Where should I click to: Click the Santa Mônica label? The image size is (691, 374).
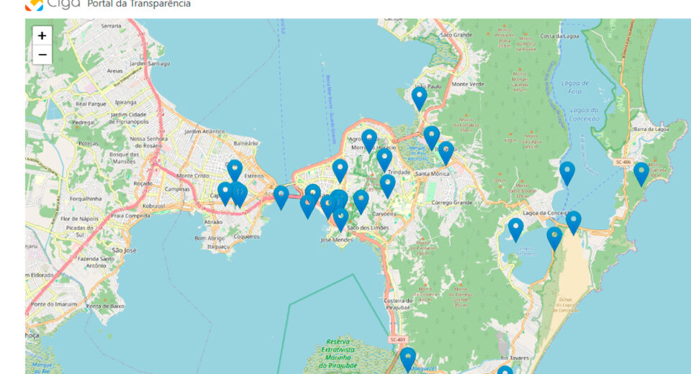433,173
